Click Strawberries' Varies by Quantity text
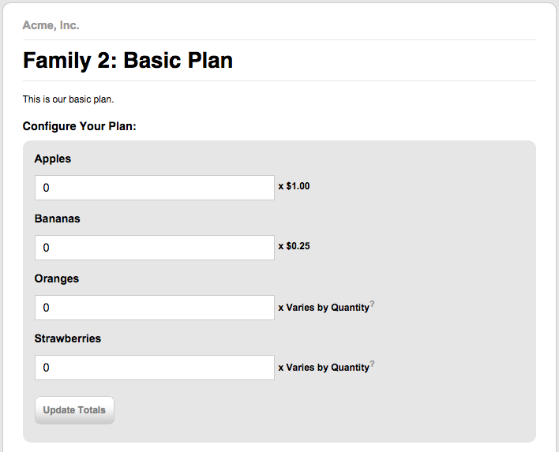This screenshot has height=452, width=559. 324,368
